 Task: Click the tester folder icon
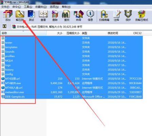(3, 42)
